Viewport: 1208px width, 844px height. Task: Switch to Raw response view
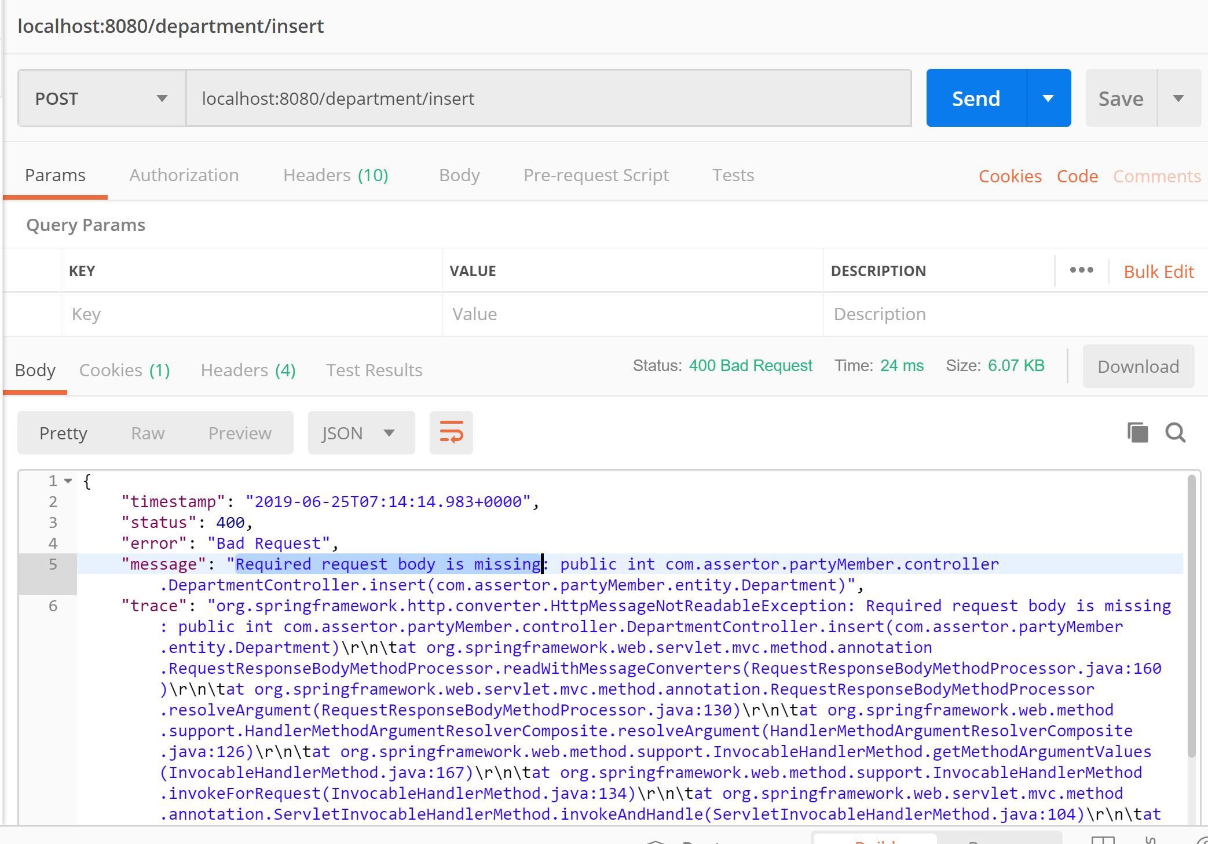tap(148, 433)
